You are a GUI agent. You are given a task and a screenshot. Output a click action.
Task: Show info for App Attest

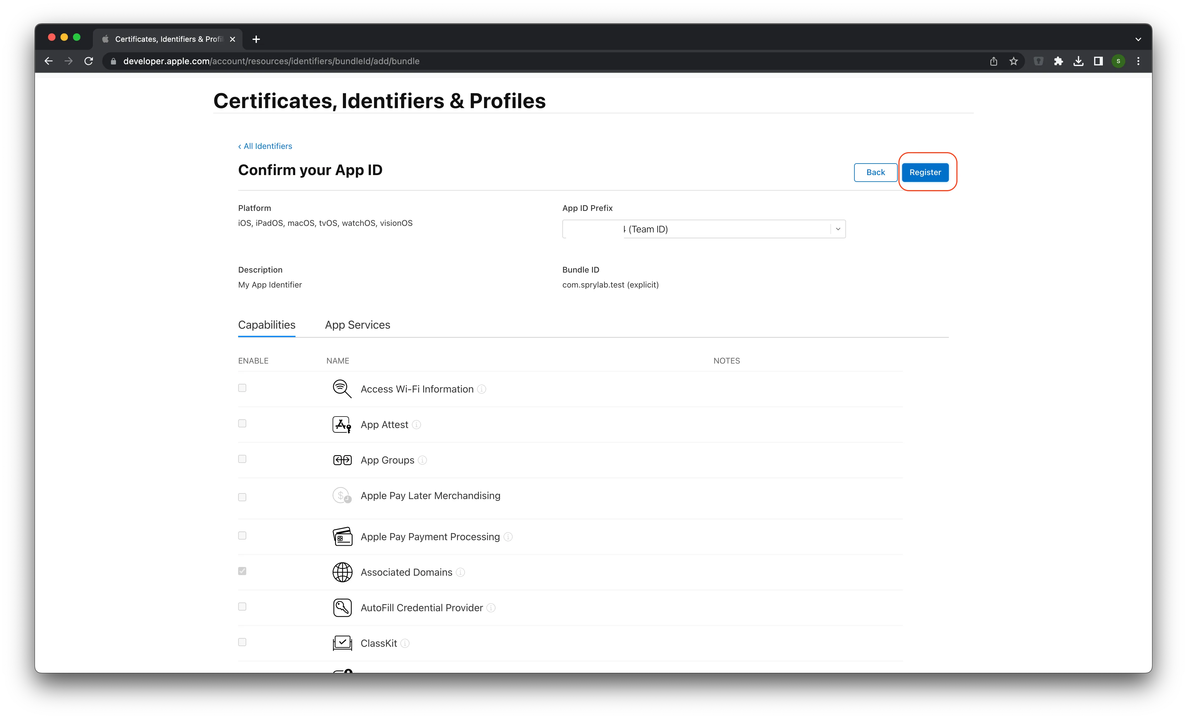pos(416,425)
